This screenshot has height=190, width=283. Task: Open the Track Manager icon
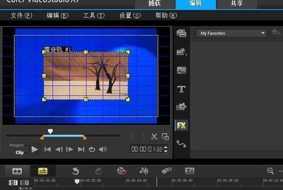pyautogui.click(x=25, y=182)
